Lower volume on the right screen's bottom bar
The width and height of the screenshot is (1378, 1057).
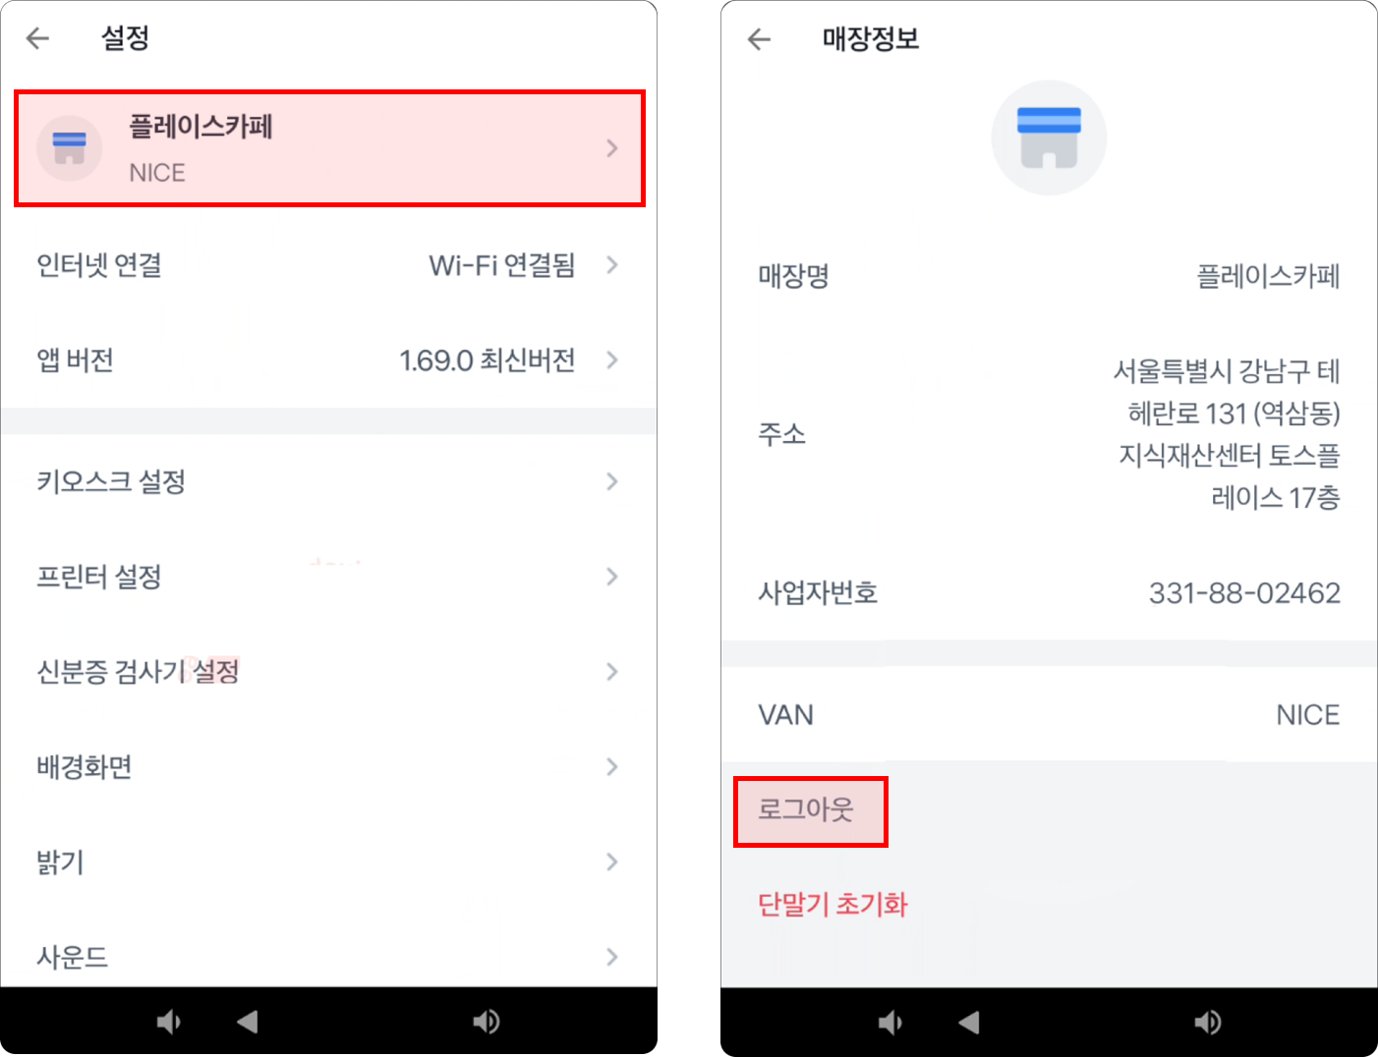pos(890,1023)
